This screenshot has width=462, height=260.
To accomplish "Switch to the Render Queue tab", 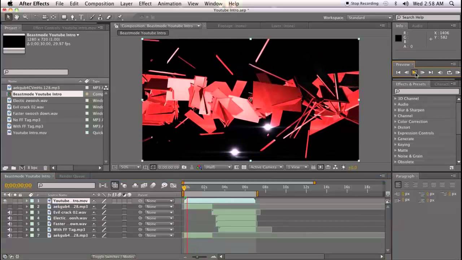I will (72, 176).
